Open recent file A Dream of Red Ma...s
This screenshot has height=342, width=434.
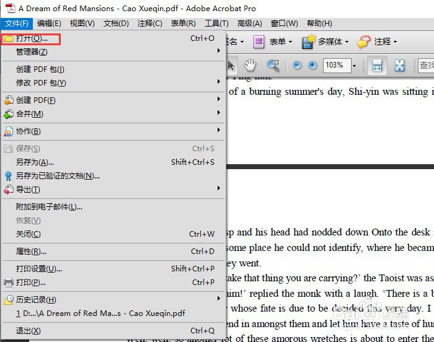tap(113, 313)
